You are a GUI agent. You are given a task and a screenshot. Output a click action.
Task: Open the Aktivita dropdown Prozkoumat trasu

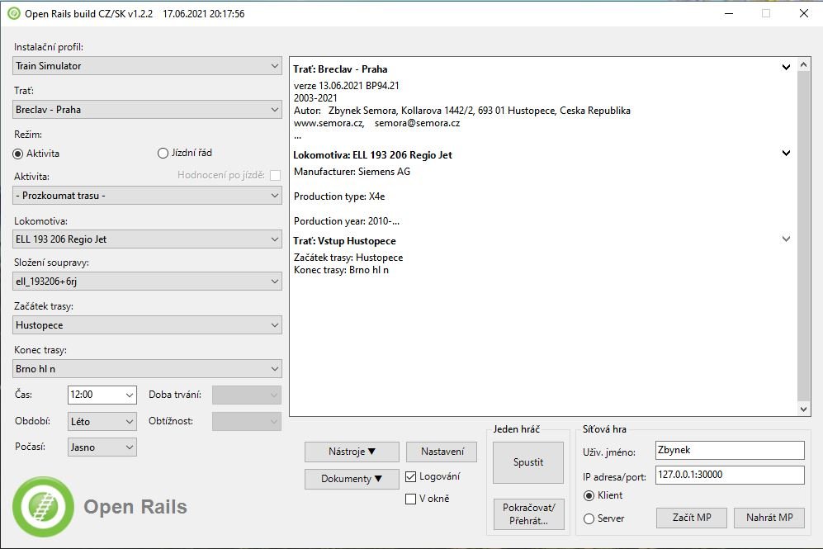147,196
